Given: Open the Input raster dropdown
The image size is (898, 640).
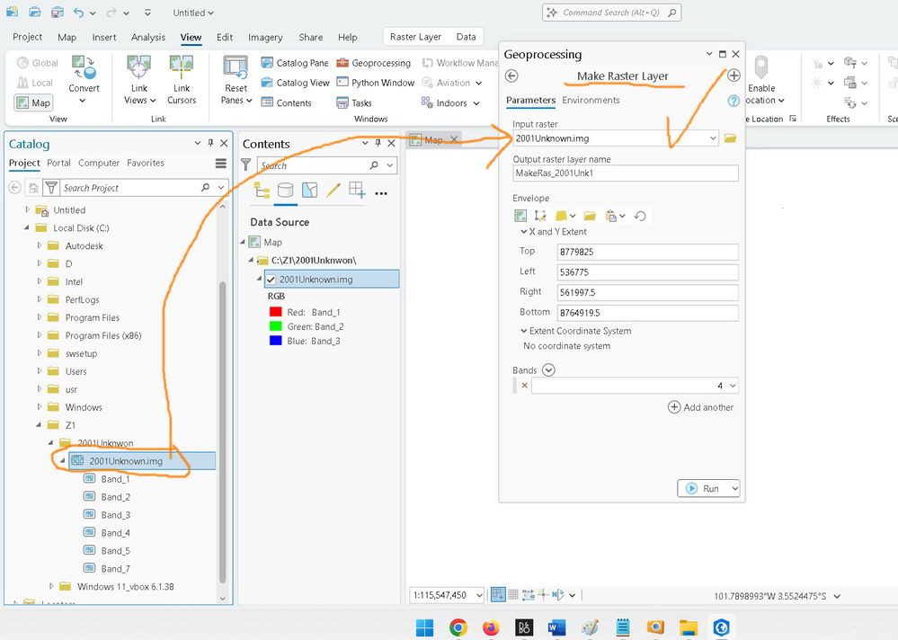Looking at the screenshot, I should [713, 138].
